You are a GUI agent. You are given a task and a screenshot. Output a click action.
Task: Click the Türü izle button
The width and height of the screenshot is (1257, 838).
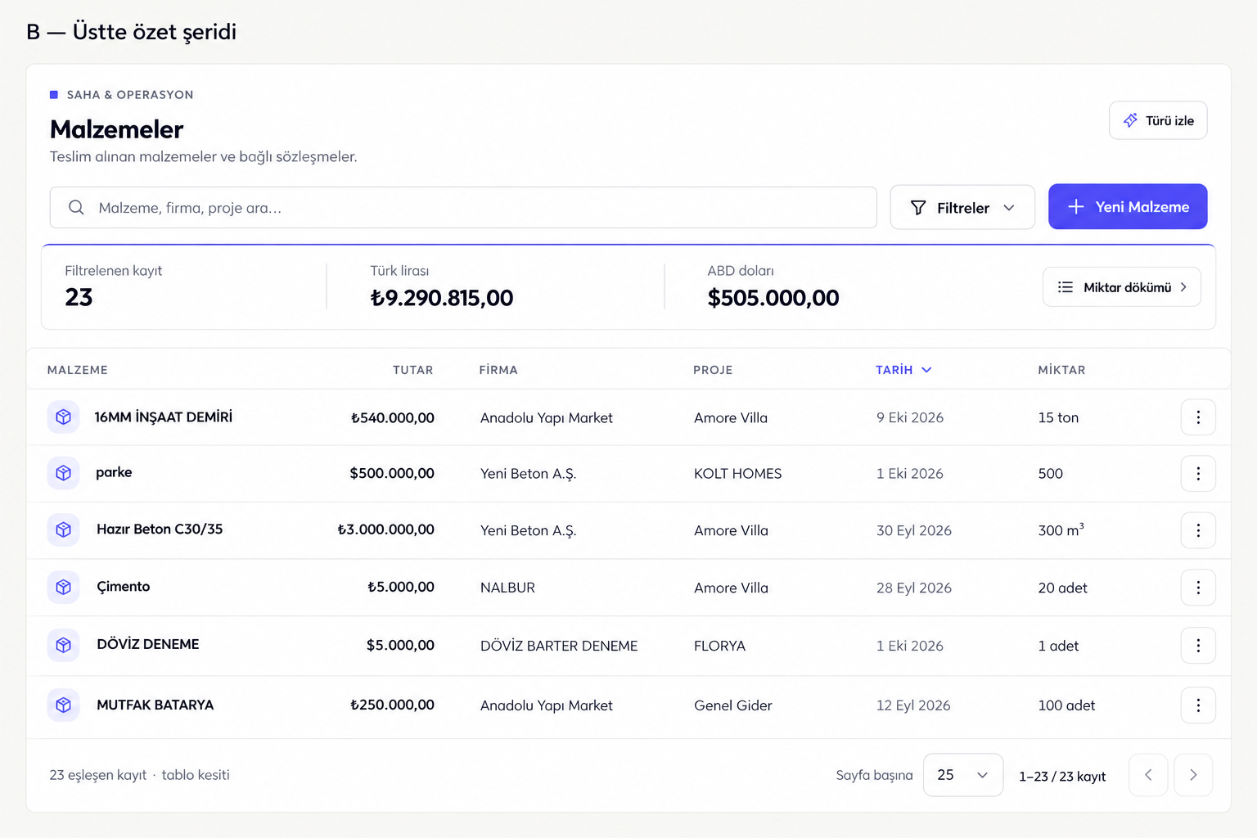pos(1158,120)
